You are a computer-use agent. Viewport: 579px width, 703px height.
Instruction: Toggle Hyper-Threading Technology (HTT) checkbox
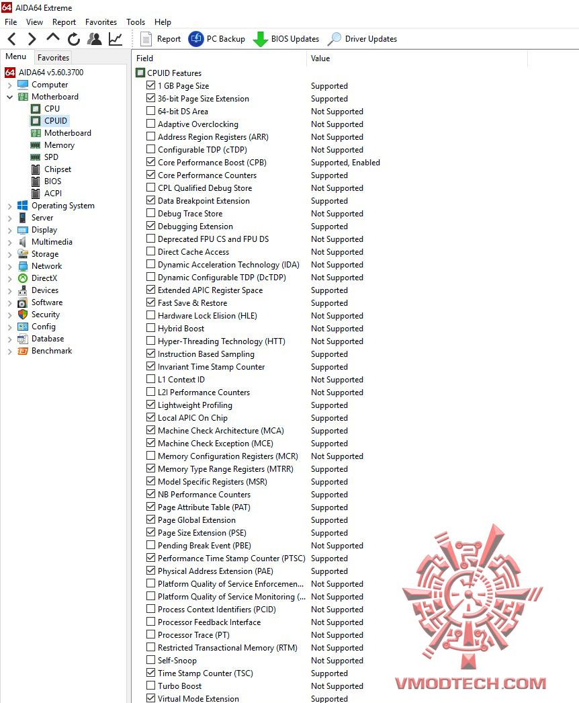pyautogui.click(x=151, y=341)
